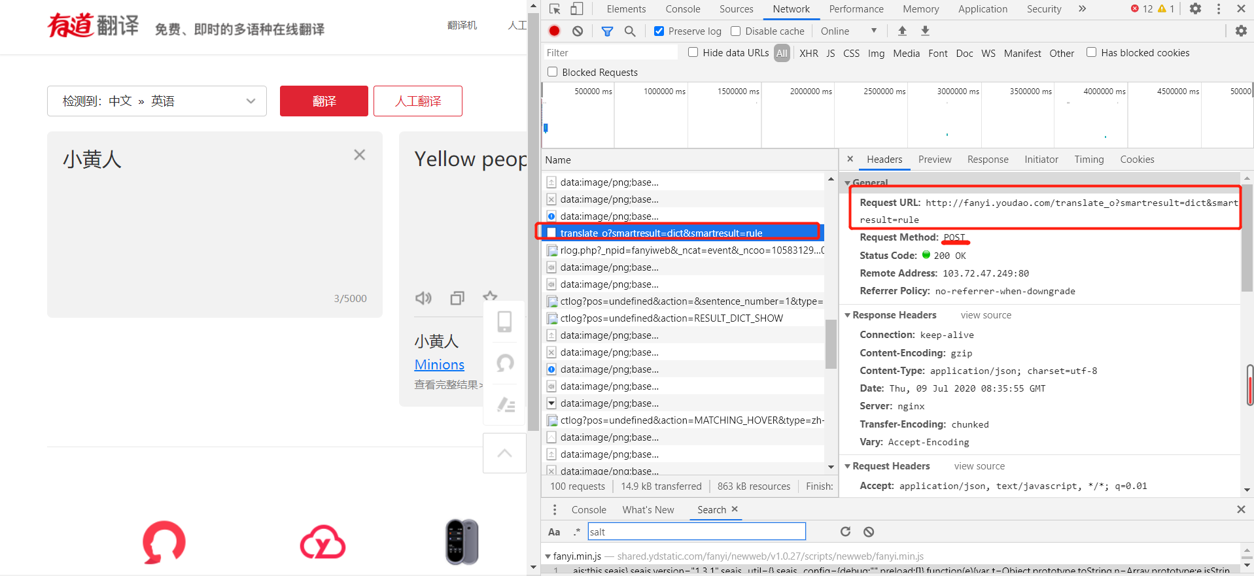Export HAR file download arrow

925,31
